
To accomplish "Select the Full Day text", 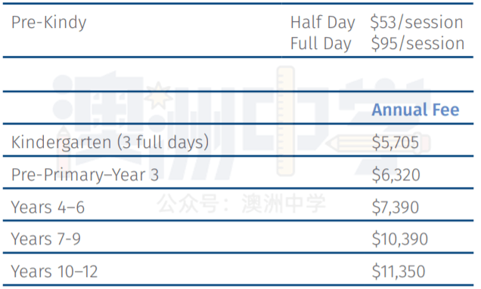I will pyautogui.click(x=321, y=44).
